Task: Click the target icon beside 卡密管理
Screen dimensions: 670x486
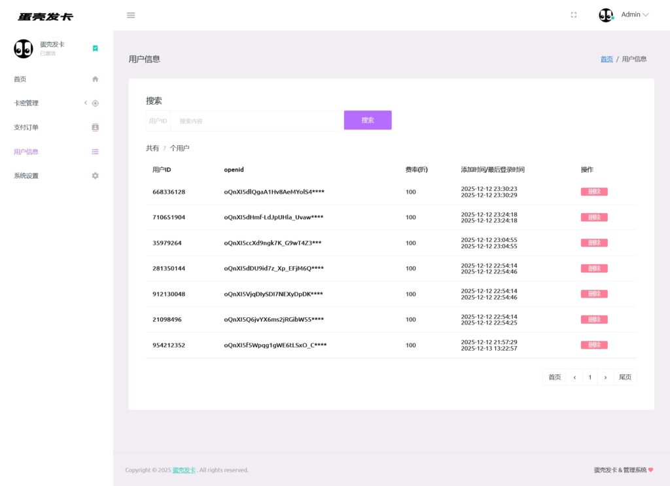Action: click(95, 103)
